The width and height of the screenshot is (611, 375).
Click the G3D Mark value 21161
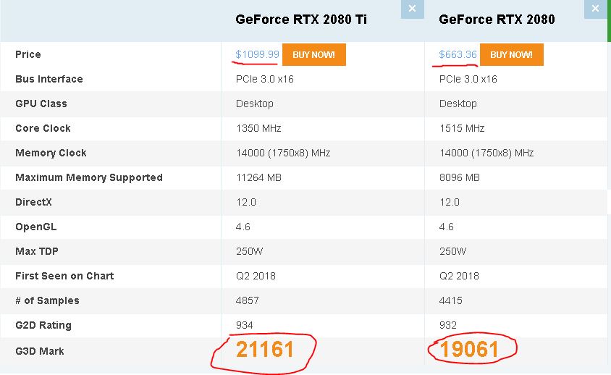pos(264,349)
